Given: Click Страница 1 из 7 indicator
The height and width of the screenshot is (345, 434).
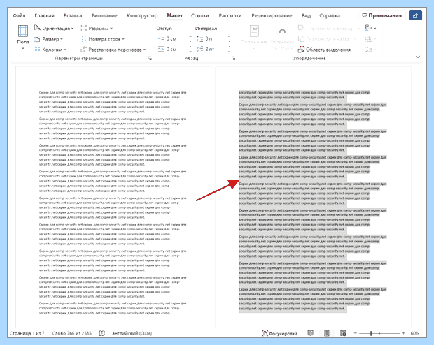Looking at the screenshot, I should click(x=27, y=333).
